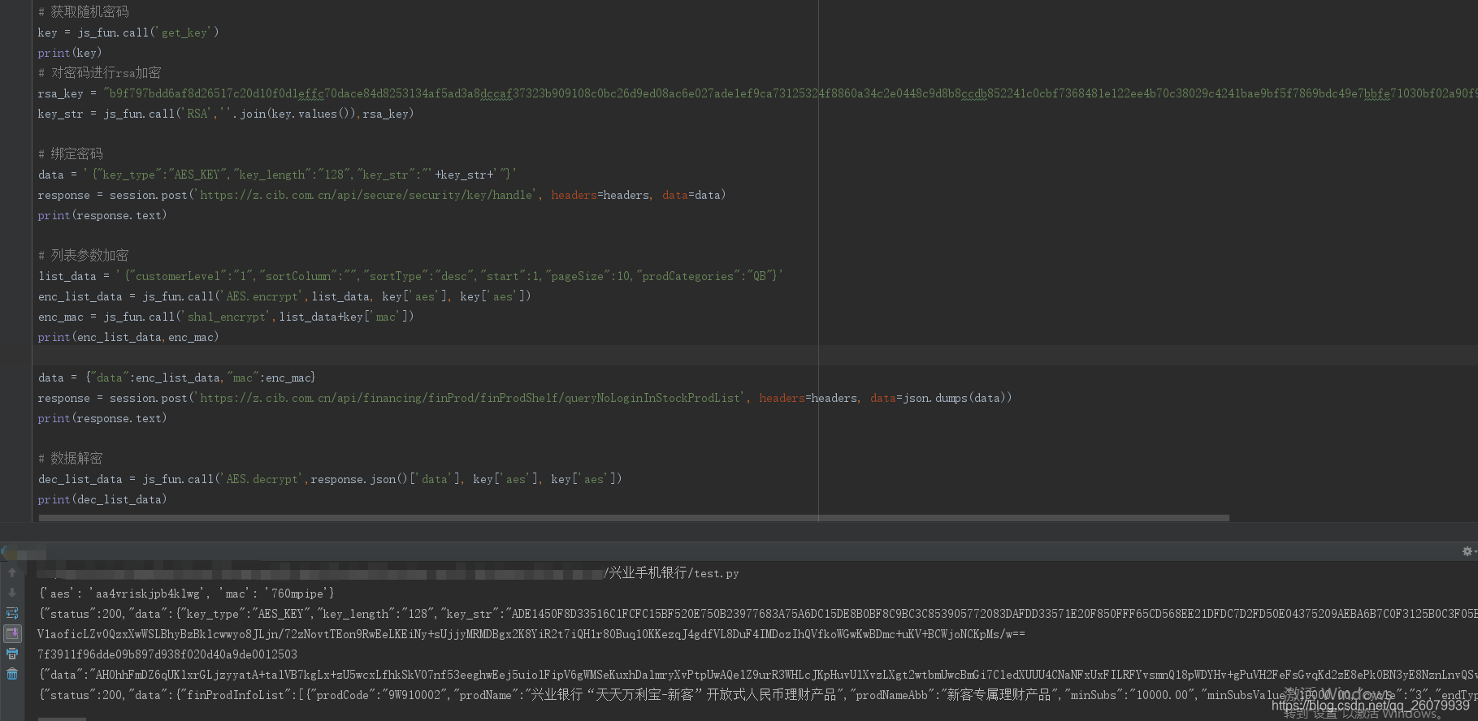Click print(dec_list_data) line
The height and width of the screenshot is (721, 1478).
[102, 499]
